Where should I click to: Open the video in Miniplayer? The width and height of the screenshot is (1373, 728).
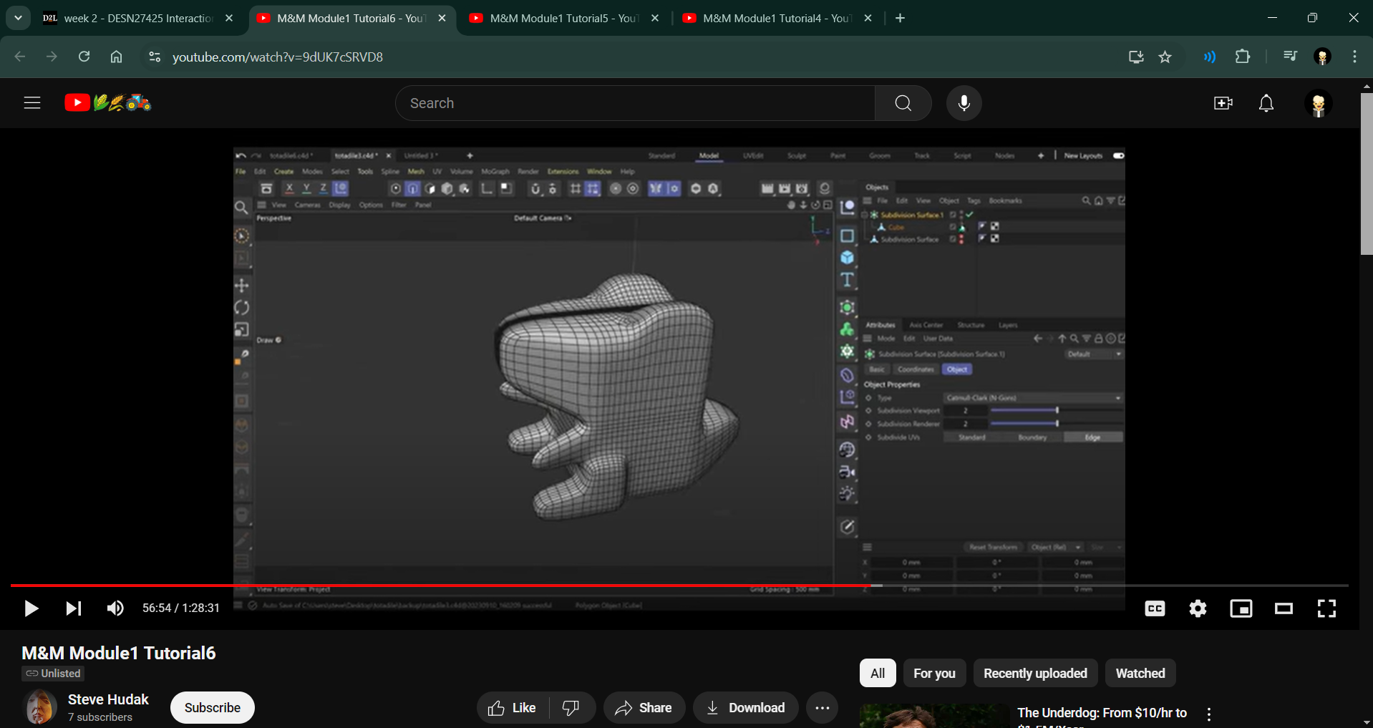1241,608
